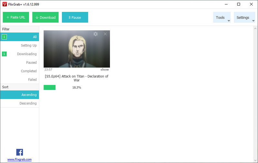Click the Attack on Titan video thumbnail

pyautogui.click(x=77, y=49)
